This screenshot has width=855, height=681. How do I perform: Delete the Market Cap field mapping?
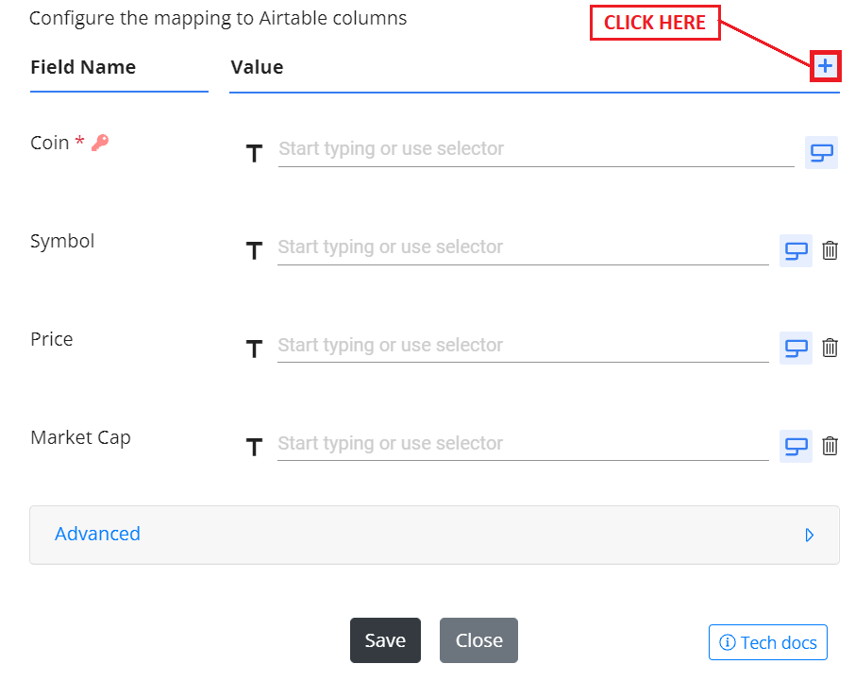[830, 446]
